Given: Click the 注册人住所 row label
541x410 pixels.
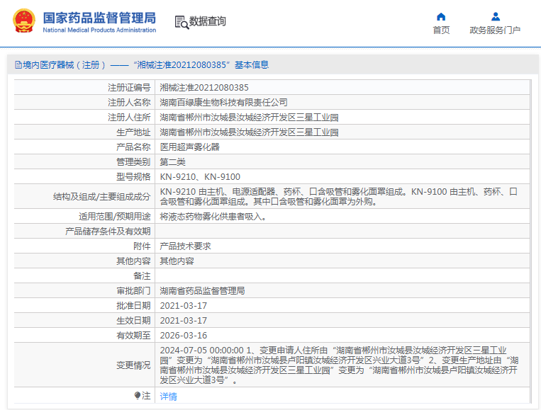Looking at the screenshot, I should 129,117.
